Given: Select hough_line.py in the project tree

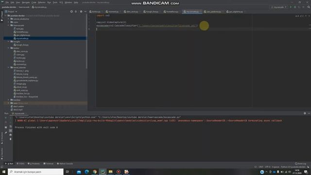Looking at the screenshot, I should tap(21, 45).
